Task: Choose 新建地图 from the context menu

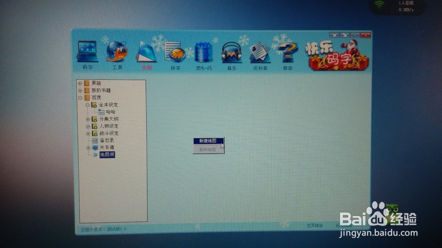Action: pos(208,141)
